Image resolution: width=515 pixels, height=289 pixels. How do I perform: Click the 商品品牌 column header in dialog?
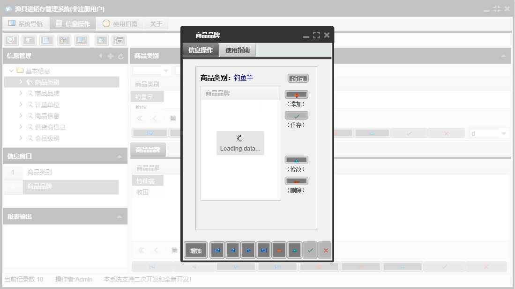tap(240, 93)
